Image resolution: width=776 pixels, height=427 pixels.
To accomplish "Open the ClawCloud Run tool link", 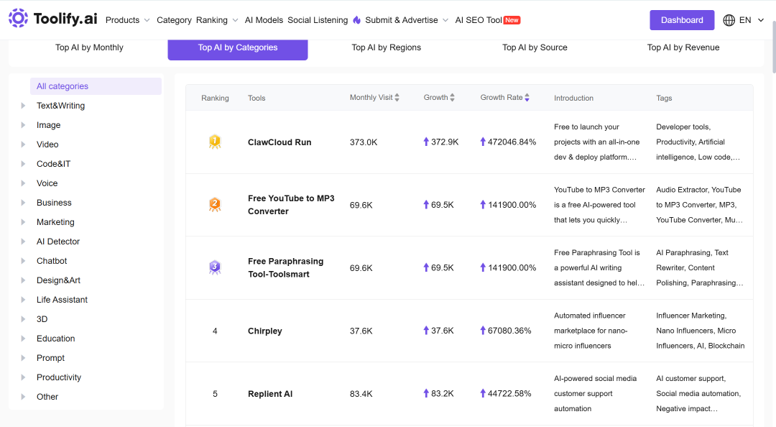I will [x=279, y=142].
